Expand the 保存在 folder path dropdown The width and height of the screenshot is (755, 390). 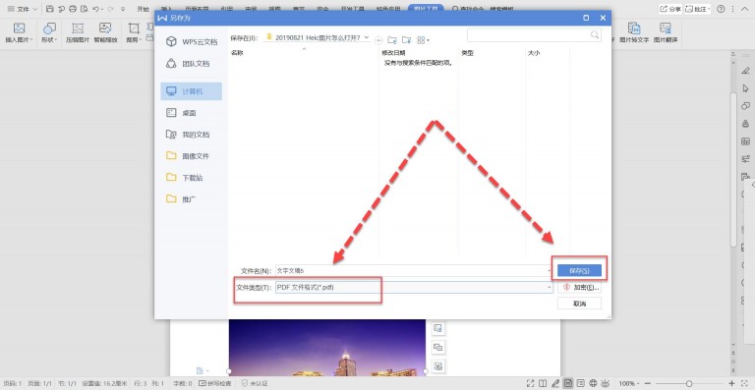coord(367,37)
